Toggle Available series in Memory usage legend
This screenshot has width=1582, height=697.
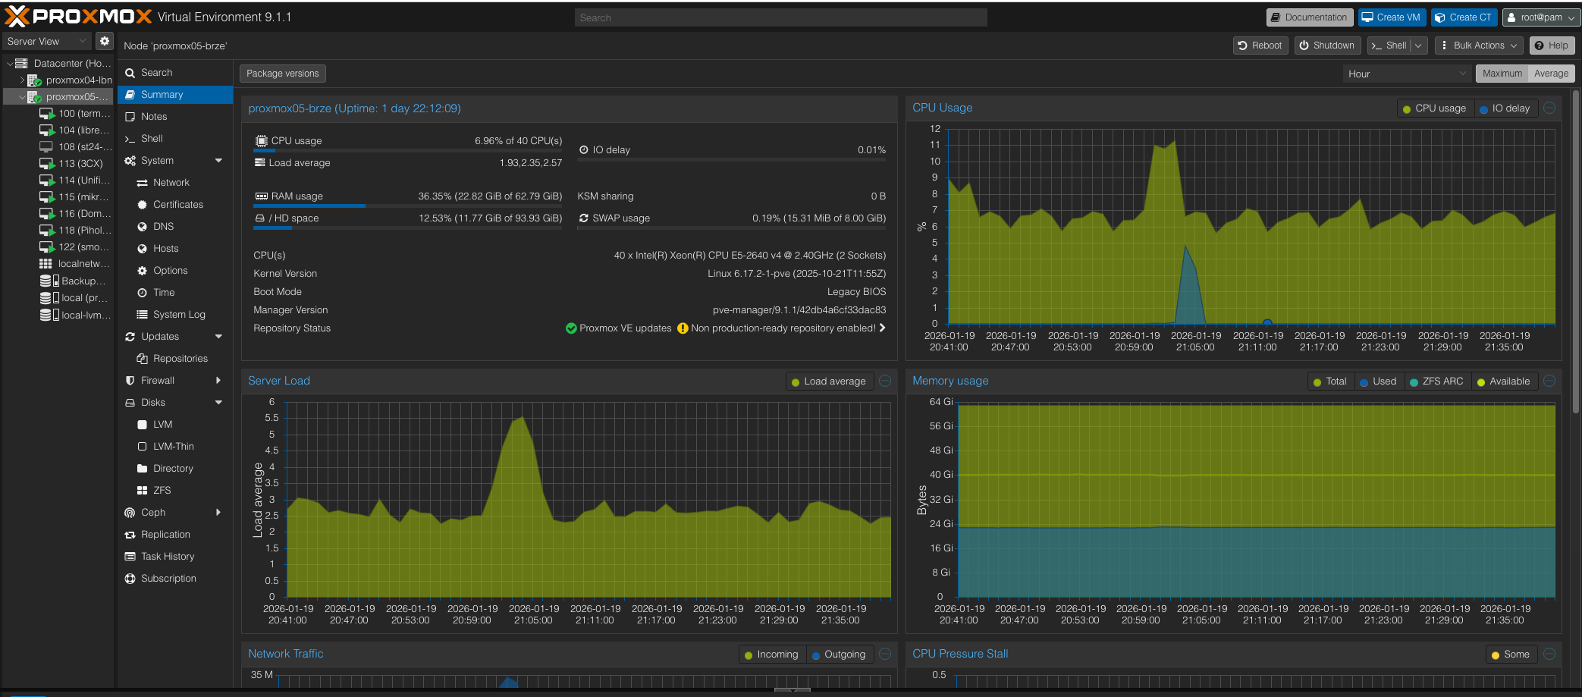point(1504,381)
